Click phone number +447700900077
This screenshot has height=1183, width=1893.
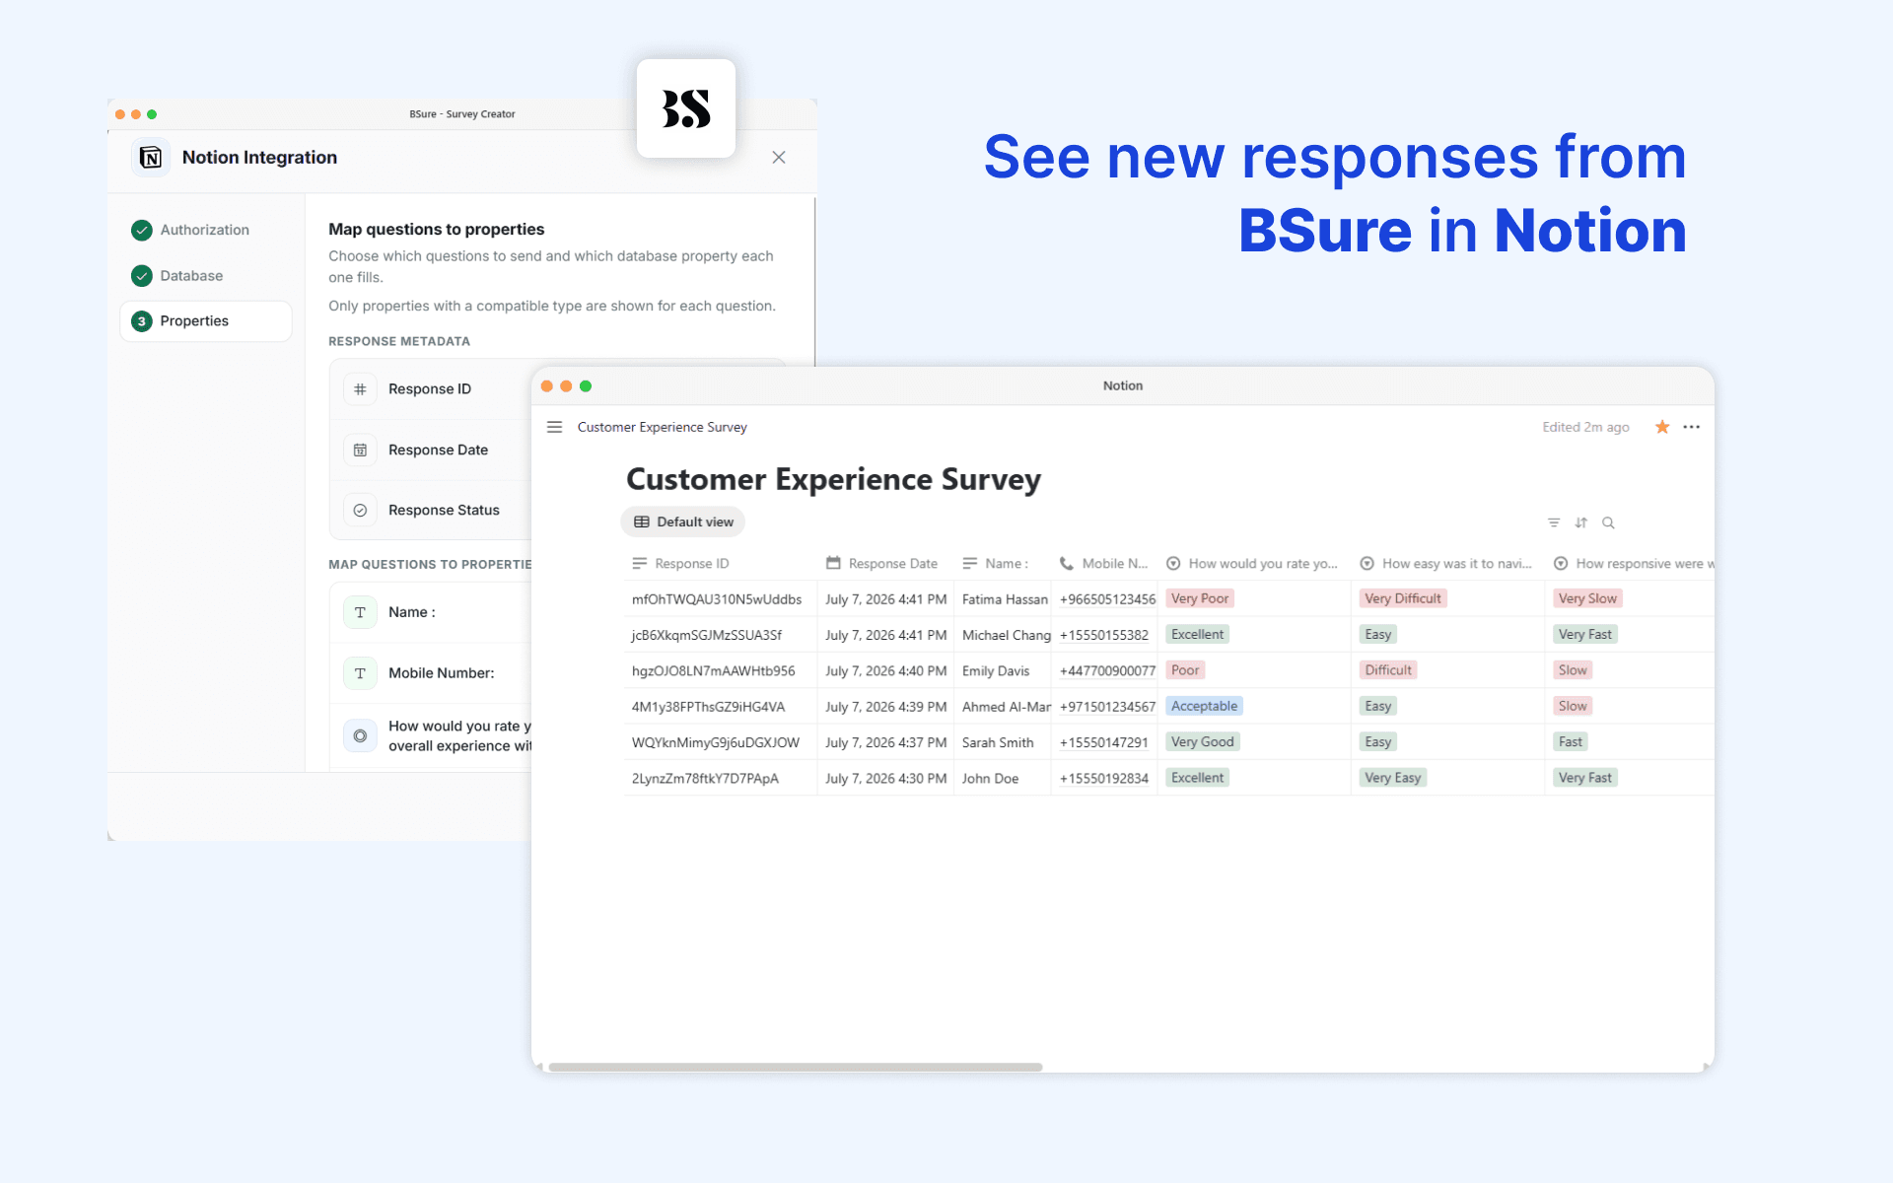tap(1107, 670)
